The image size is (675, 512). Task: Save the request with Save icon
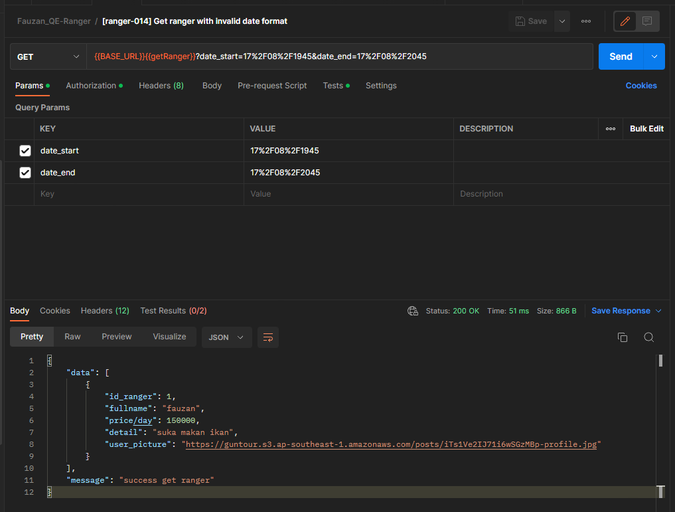(531, 21)
